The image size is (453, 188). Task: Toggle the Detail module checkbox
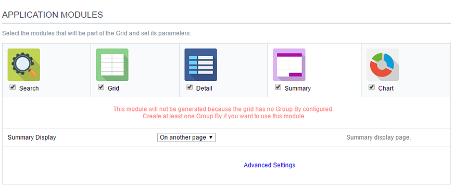(x=189, y=87)
